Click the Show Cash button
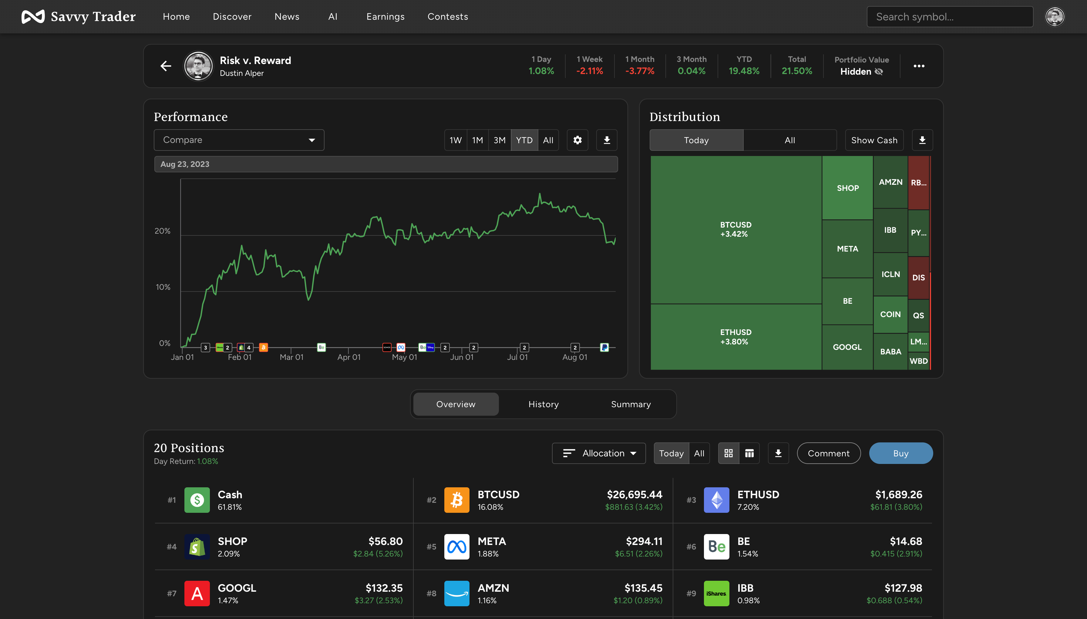Screen dimensions: 1087x619 coord(874,140)
